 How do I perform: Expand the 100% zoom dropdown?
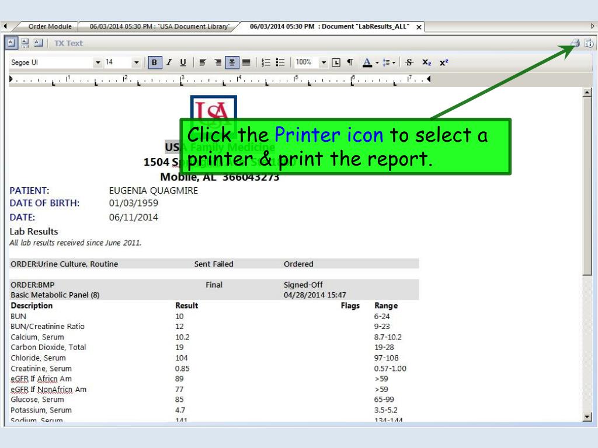click(x=324, y=62)
